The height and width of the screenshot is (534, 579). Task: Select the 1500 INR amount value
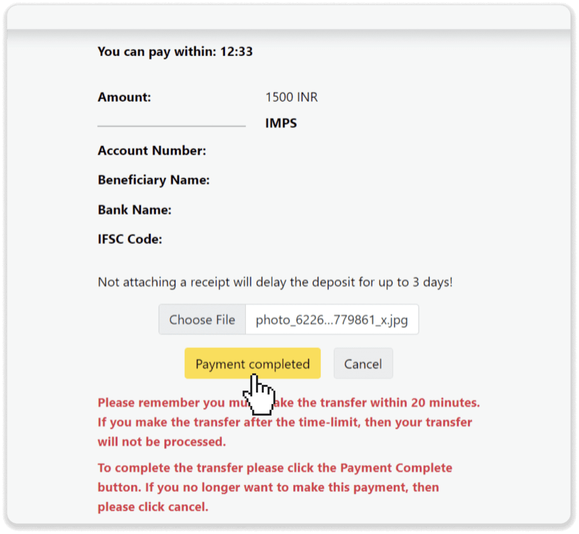292,97
